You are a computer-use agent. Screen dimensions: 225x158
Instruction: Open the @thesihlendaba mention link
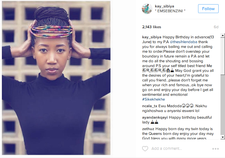[x=183, y=42]
